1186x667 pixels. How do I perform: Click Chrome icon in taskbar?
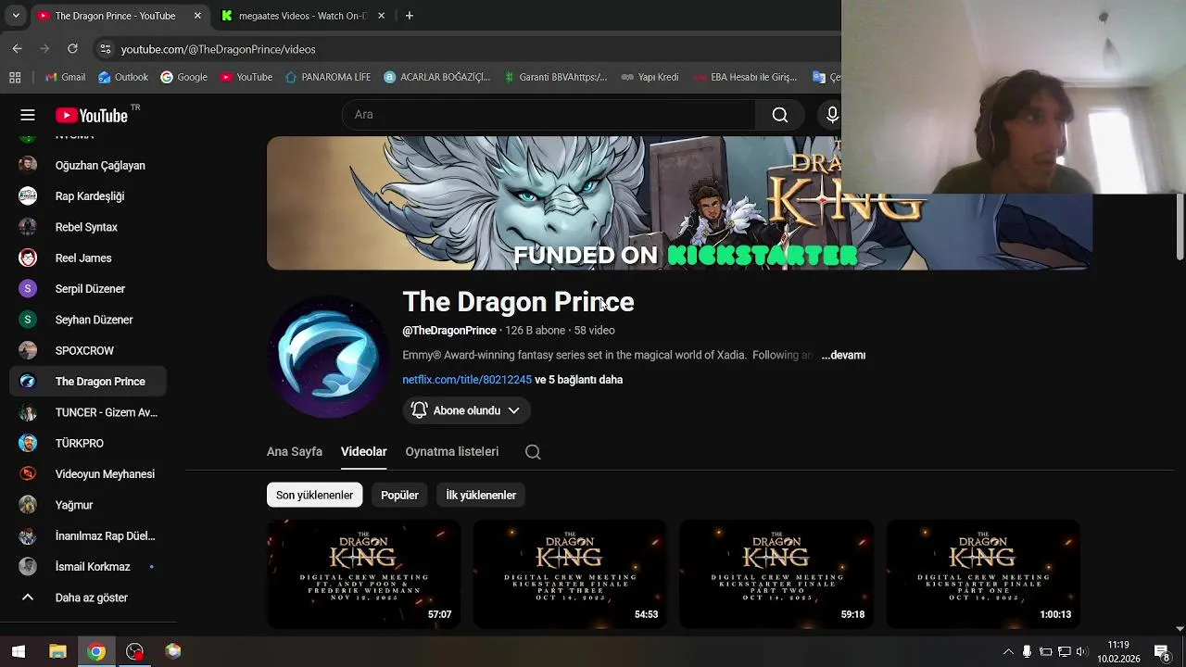click(96, 651)
